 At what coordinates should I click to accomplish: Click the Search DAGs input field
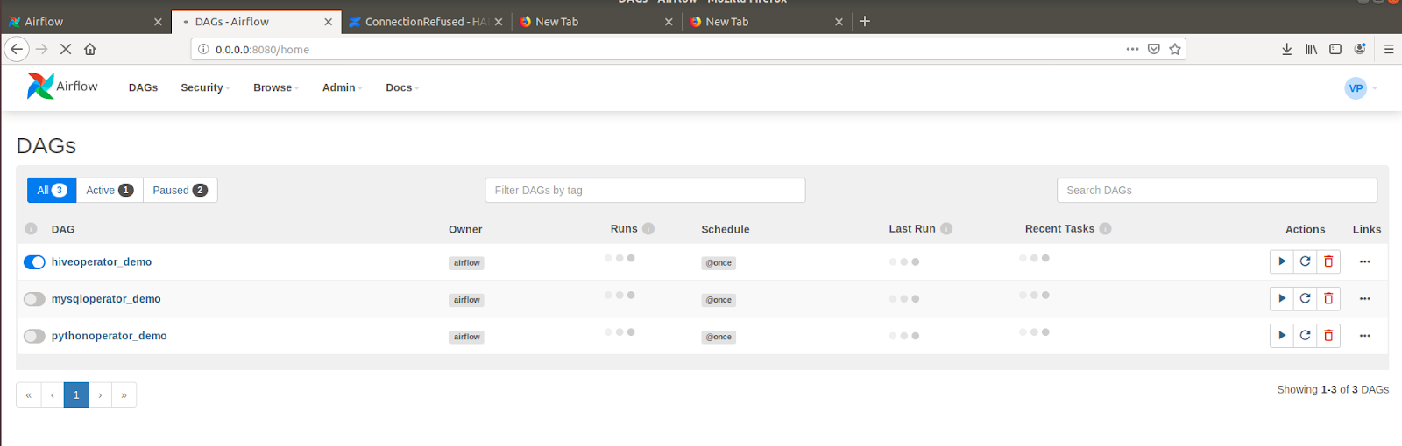(x=1216, y=191)
